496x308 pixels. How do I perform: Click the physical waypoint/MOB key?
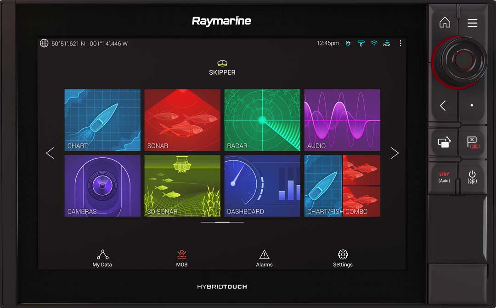[x=473, y=142]
